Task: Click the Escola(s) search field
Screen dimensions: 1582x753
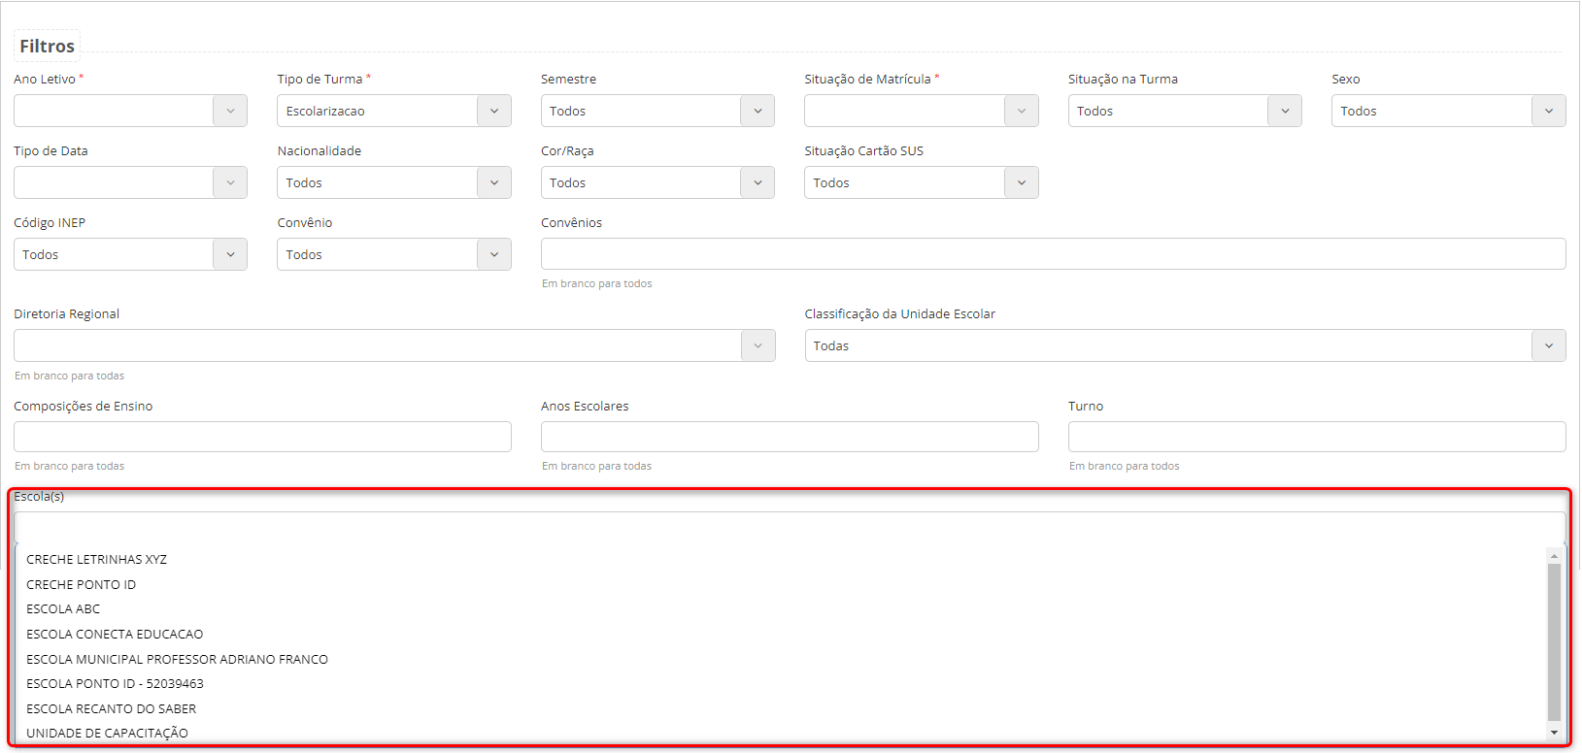Action: pos(790,528)
